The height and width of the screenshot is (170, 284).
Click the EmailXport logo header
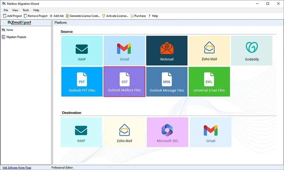[x=20, y=23]
